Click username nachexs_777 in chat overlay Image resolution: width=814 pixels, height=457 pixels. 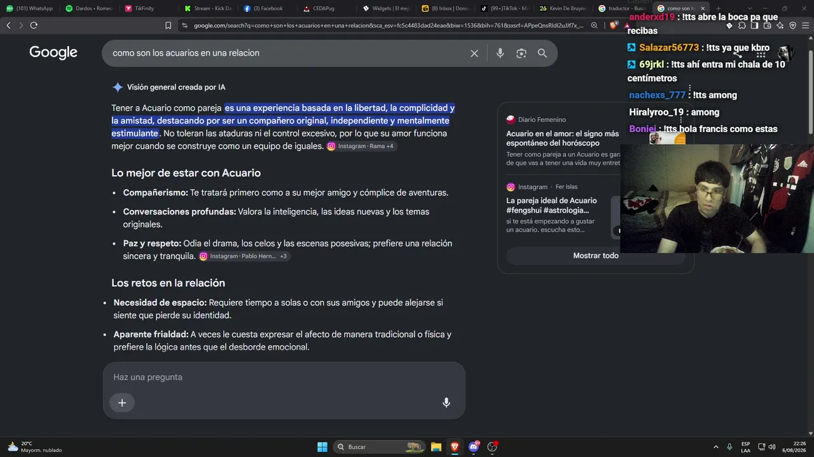658,95
